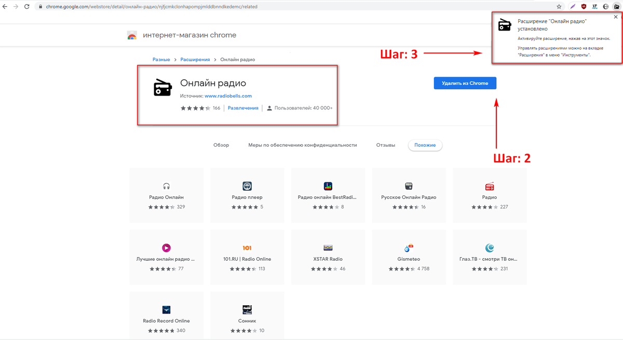Click the Русское Онлайн Радио title
Viewport: 623px width, 340px height.
tap(409, 197)
